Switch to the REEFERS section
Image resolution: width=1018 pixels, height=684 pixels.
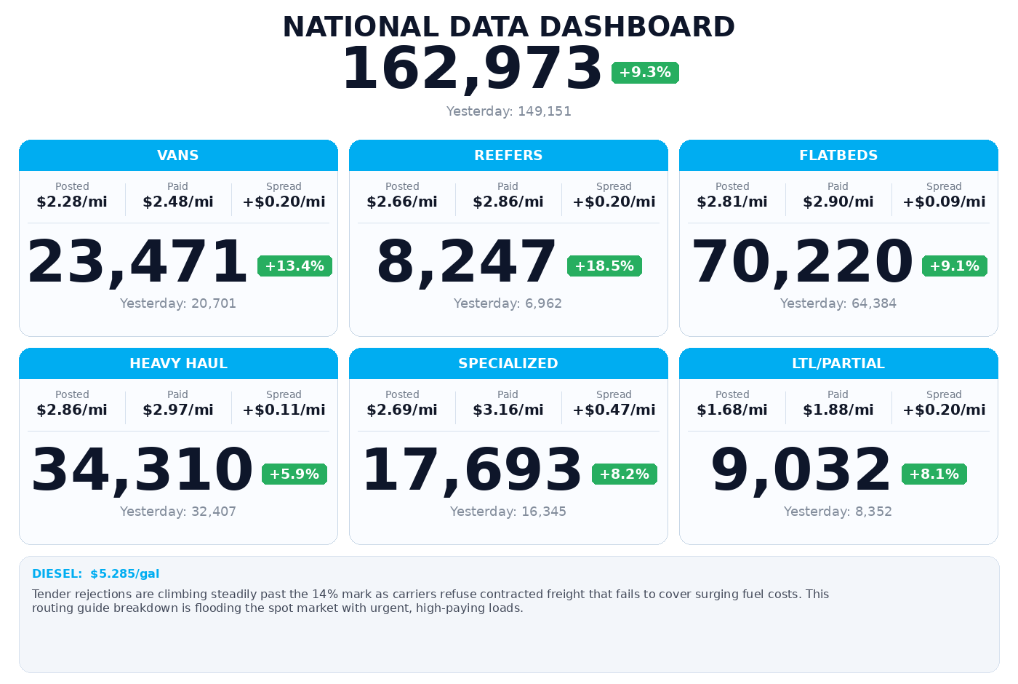tap(508, 155)
